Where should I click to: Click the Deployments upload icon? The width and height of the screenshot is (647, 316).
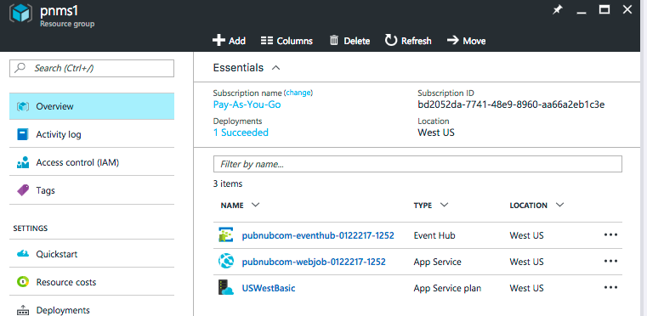(23, 310)
